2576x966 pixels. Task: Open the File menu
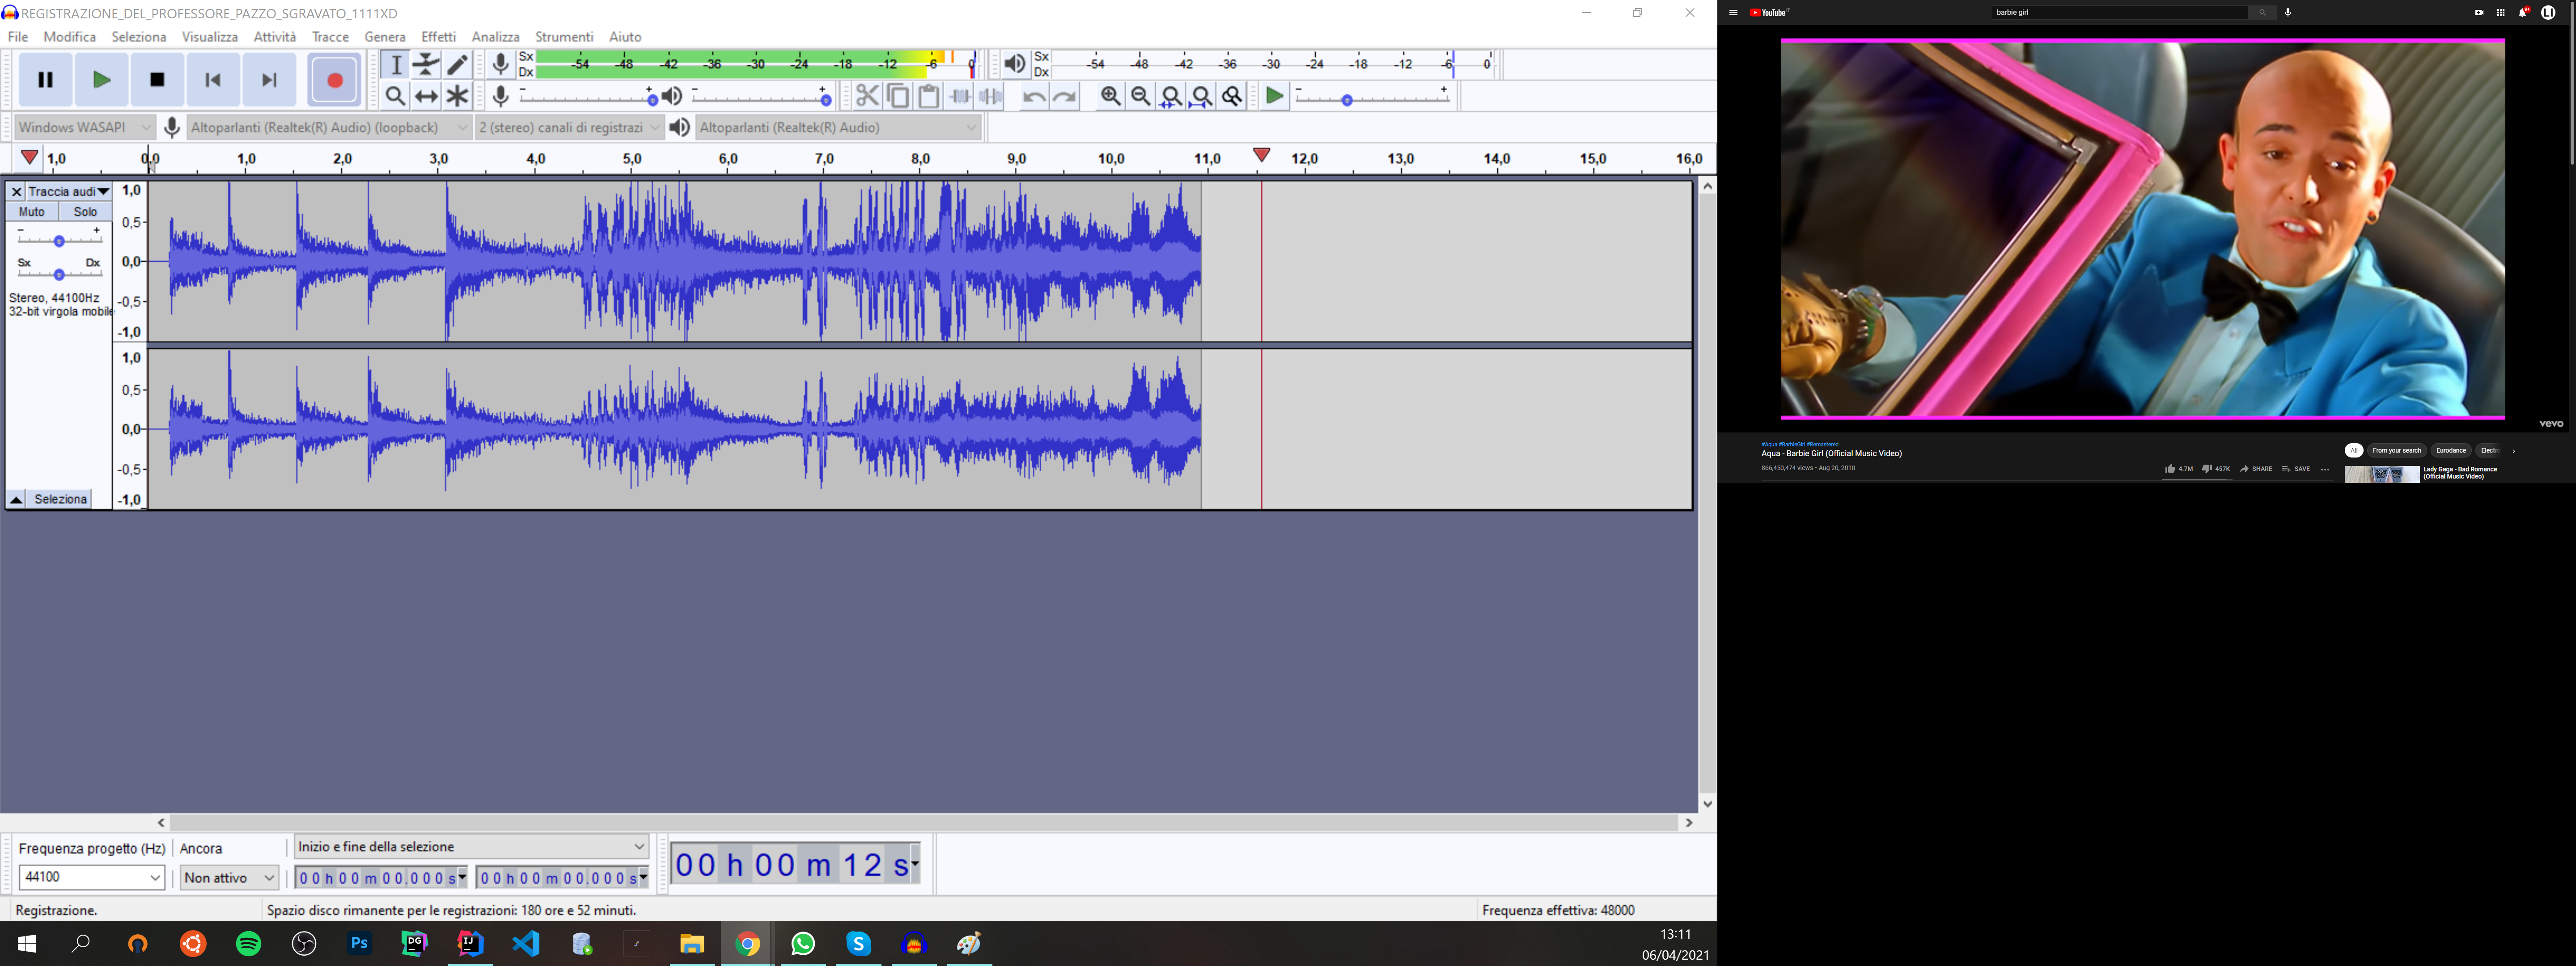[18, 37]
